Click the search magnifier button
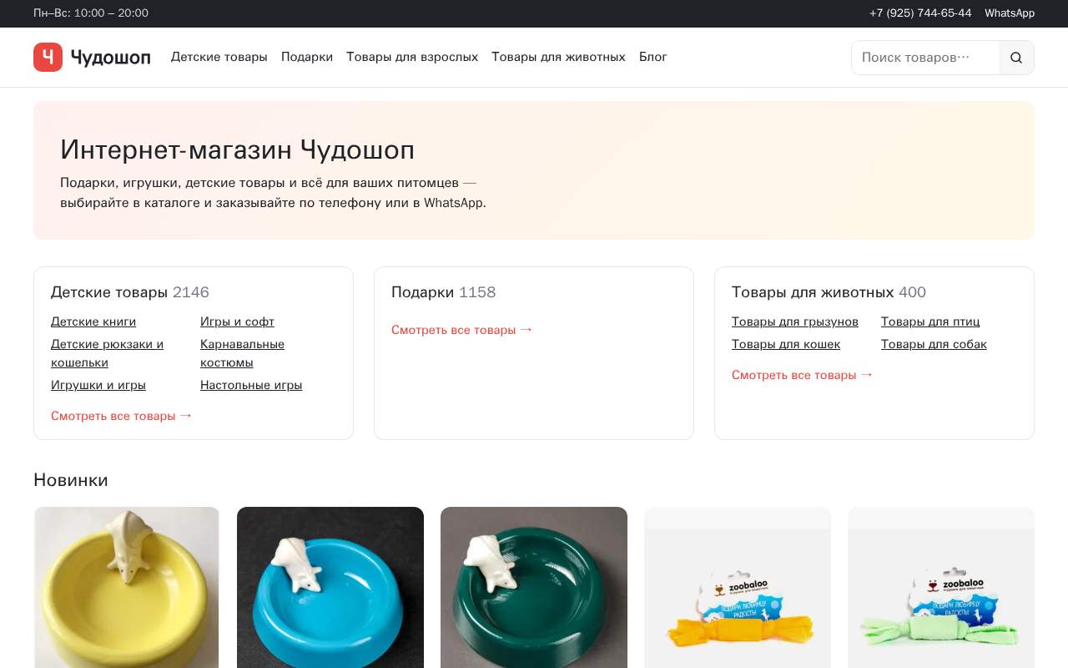 pos(1016,58)
